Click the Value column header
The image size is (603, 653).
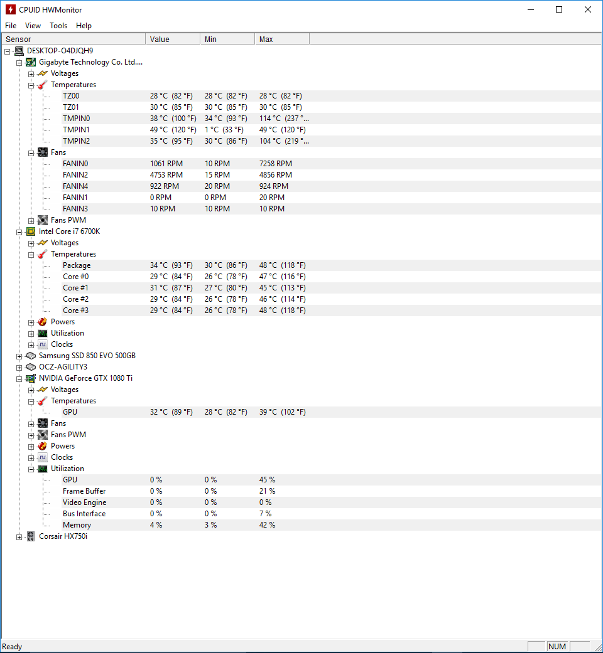click(173, 39)
